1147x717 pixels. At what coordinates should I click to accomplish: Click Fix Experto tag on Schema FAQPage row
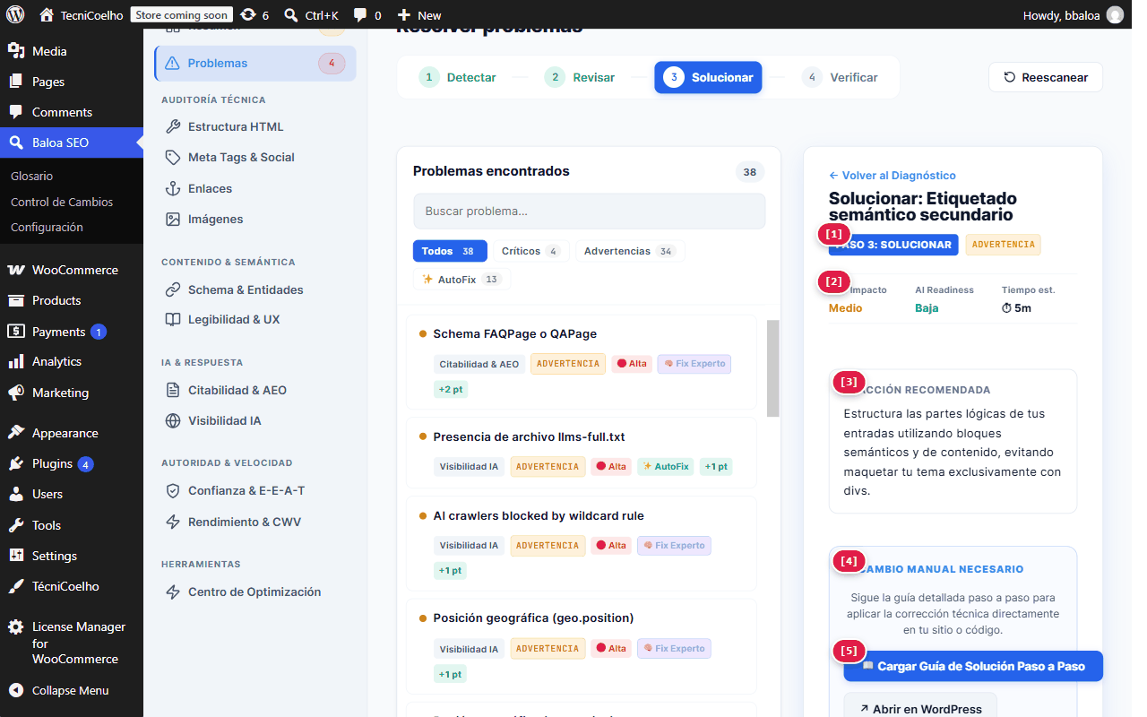694,364
